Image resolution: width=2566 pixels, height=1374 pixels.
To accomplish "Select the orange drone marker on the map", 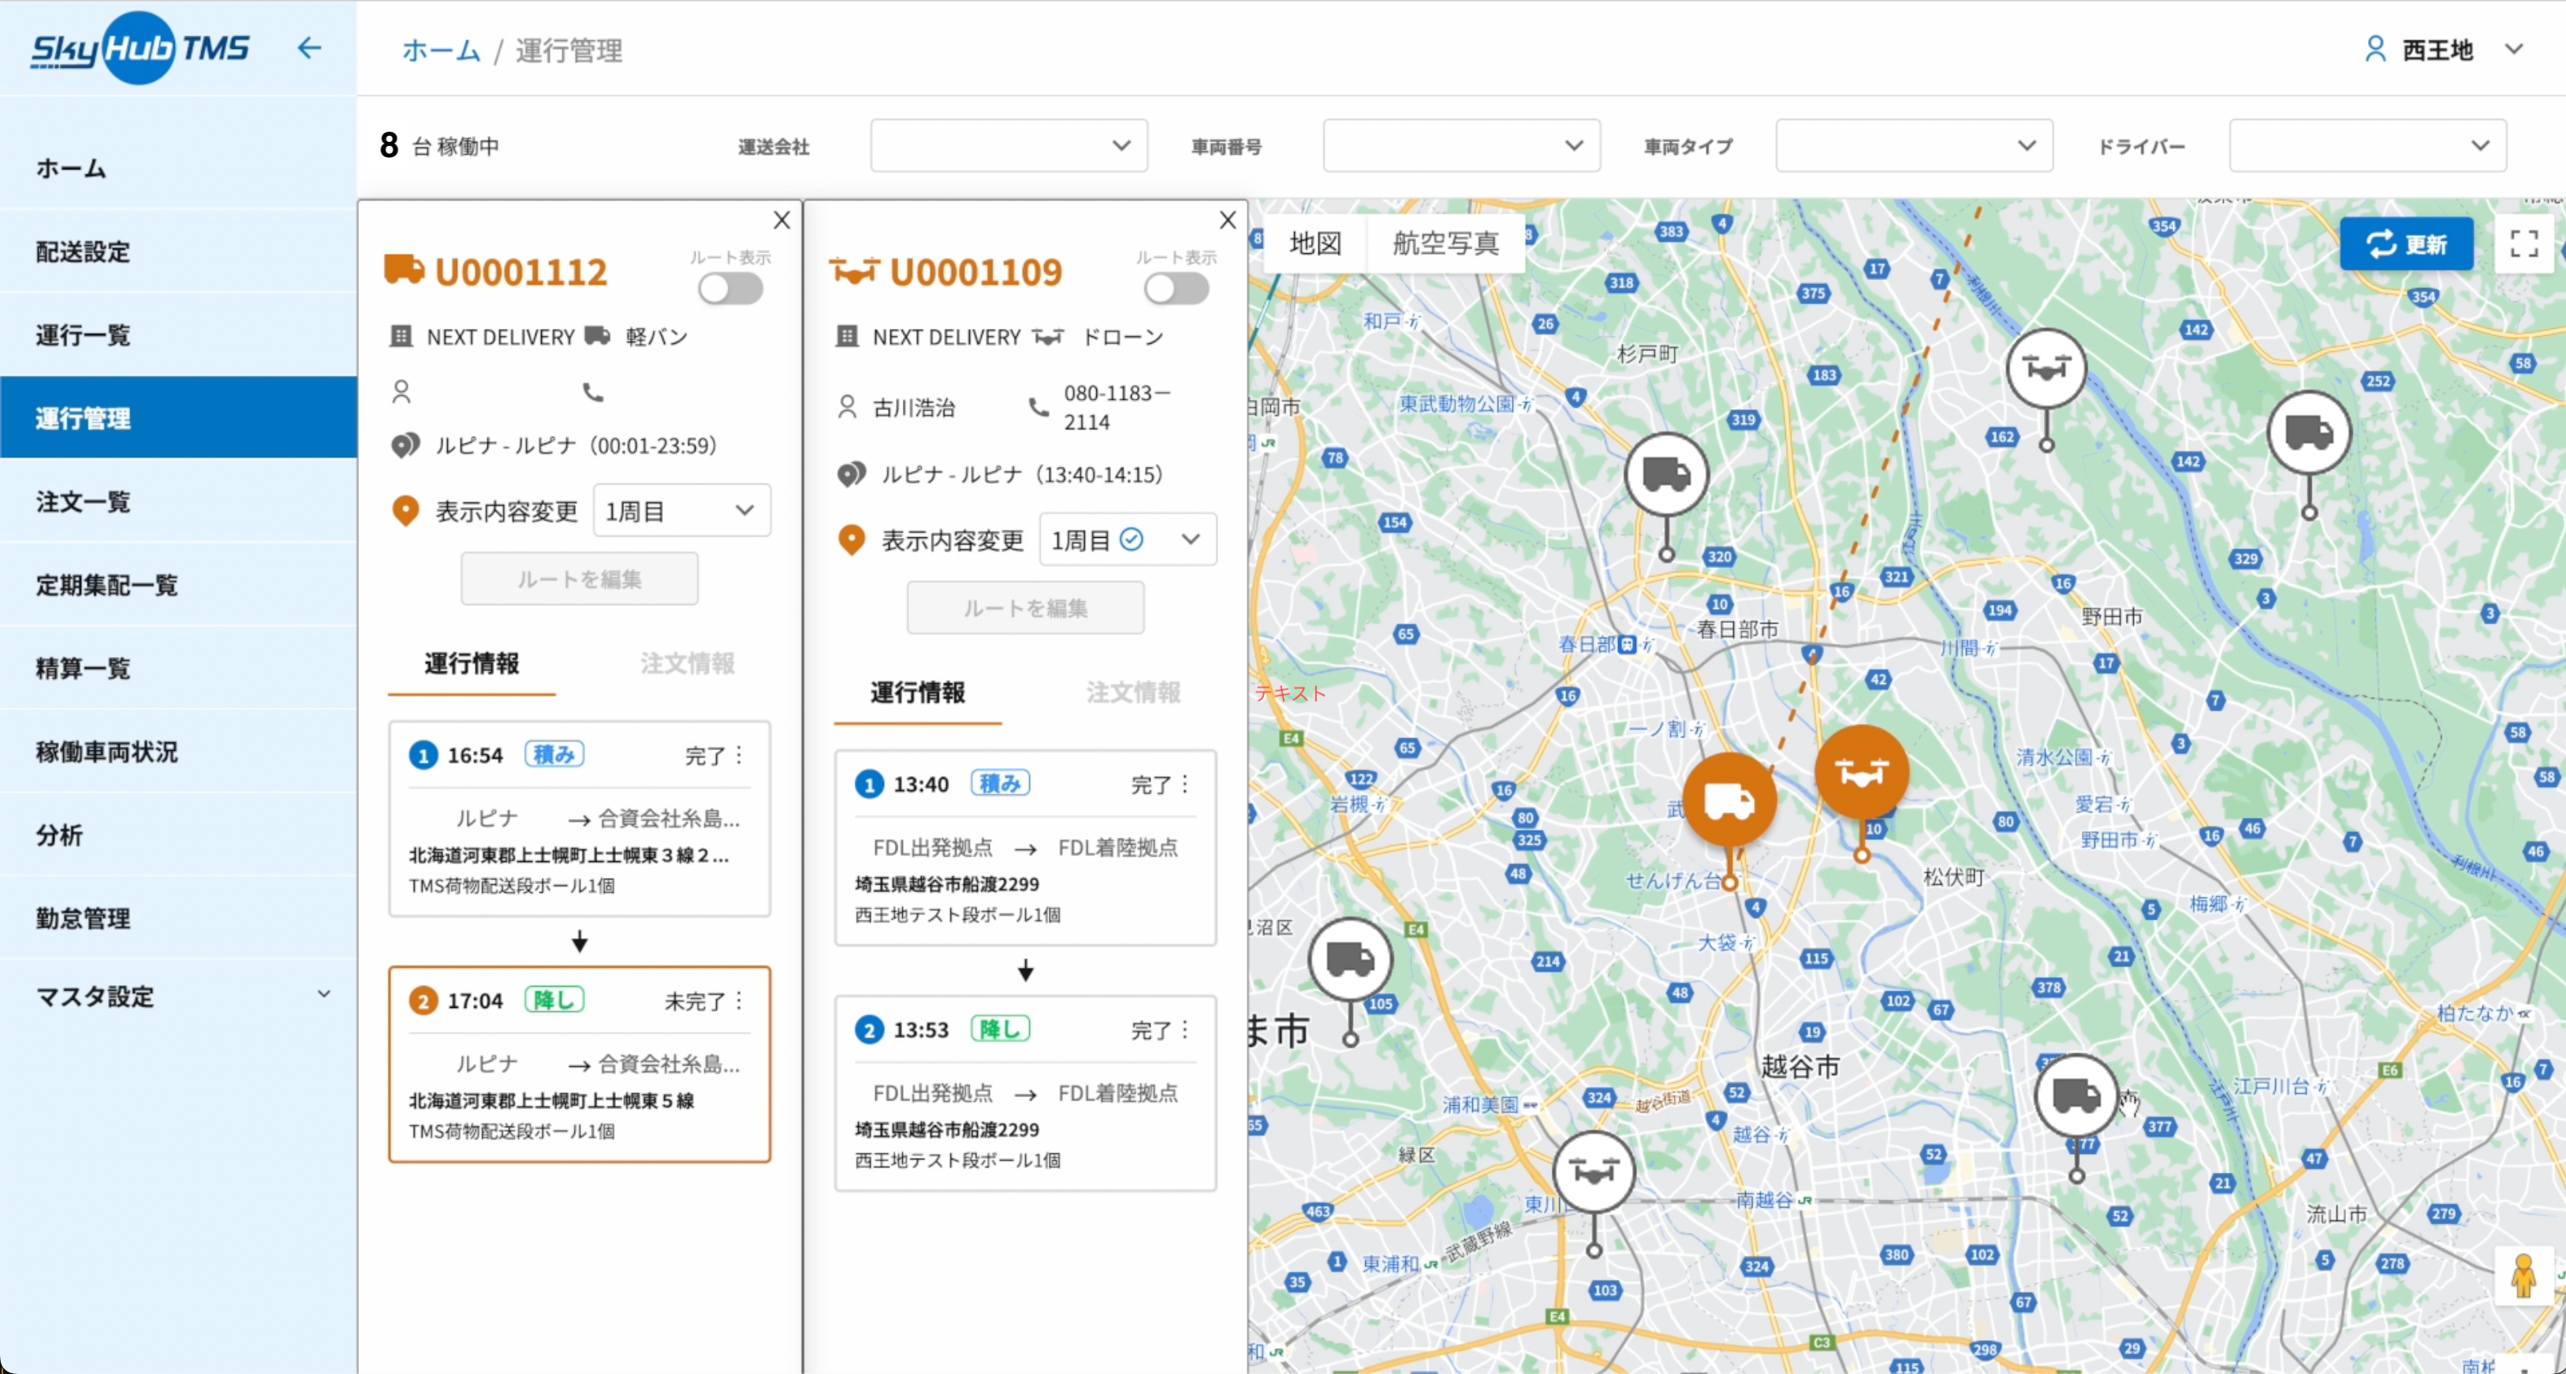I will [1863, 772].
